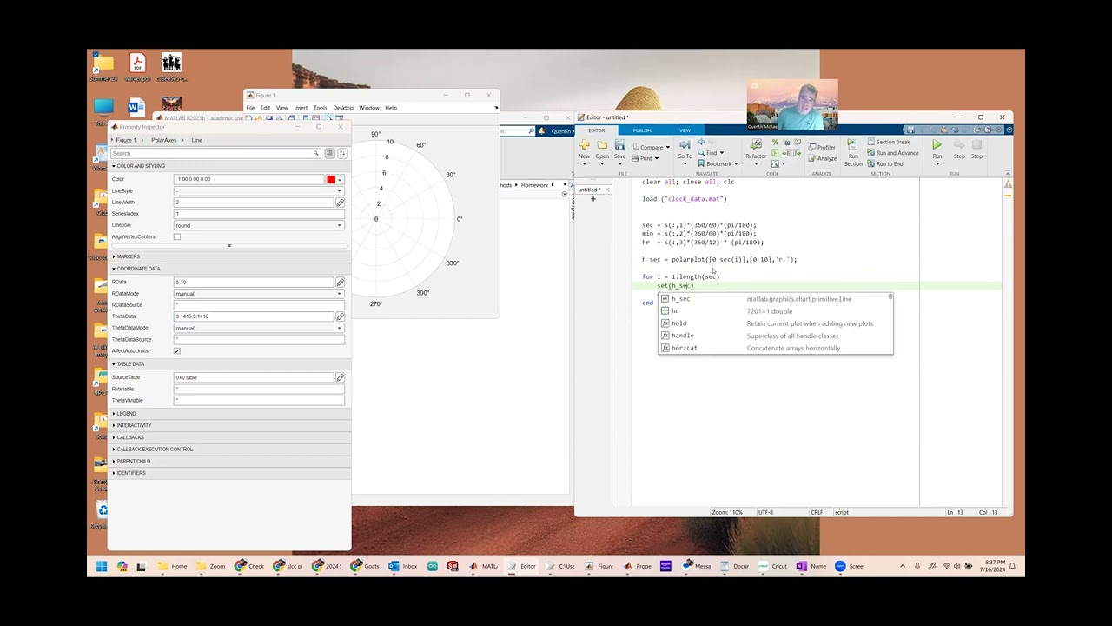Toggle the grouped property view button
Viewport: 1112px width, 626px height.
pos(329,153)
